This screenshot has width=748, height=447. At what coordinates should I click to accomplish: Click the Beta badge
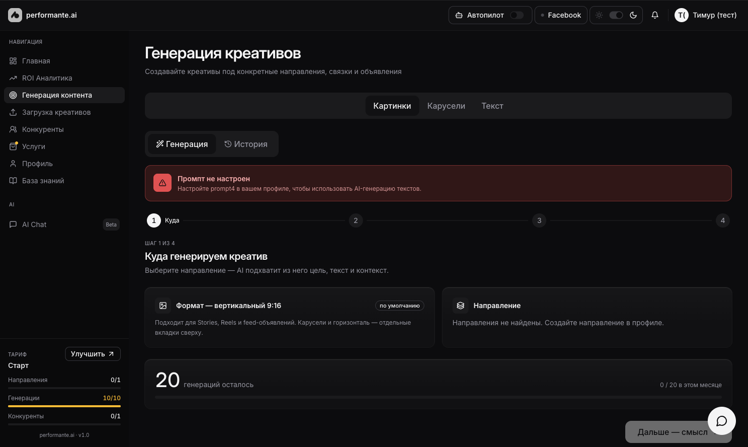111,225
